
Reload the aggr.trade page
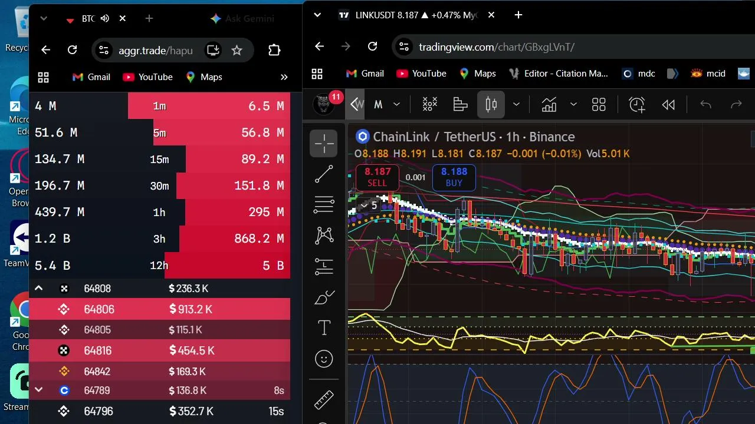tap(72, 50)
